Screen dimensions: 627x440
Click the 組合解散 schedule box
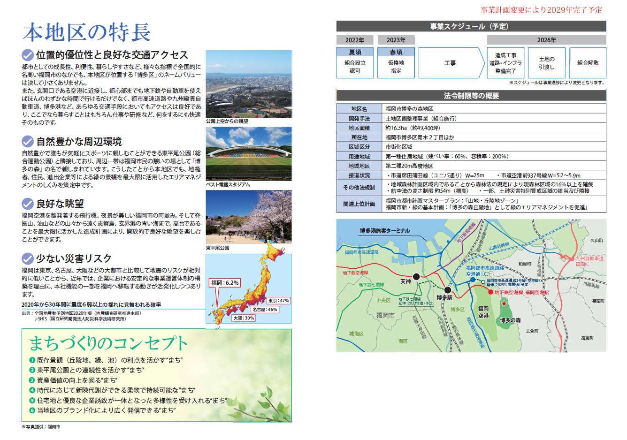click(588, 63)
